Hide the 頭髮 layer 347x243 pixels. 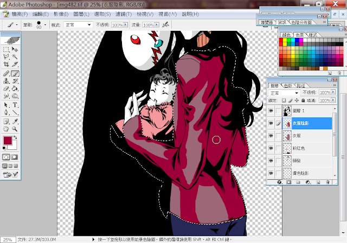point(271,161)
